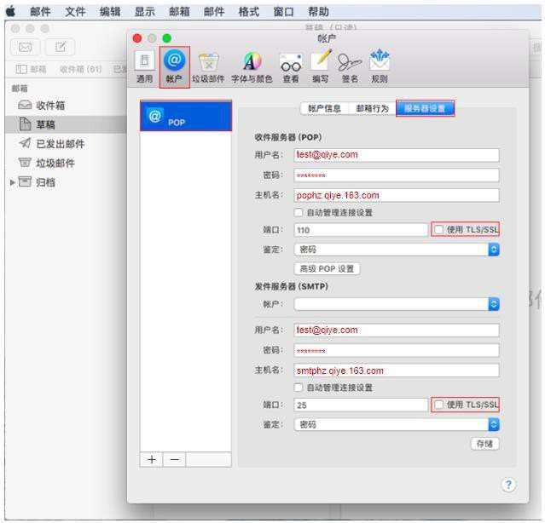Open SMTP authentication (鉴定) dropdown
The height and width of the screenshot is (523, 545).
pyautogui.click(x=397, y=424)
